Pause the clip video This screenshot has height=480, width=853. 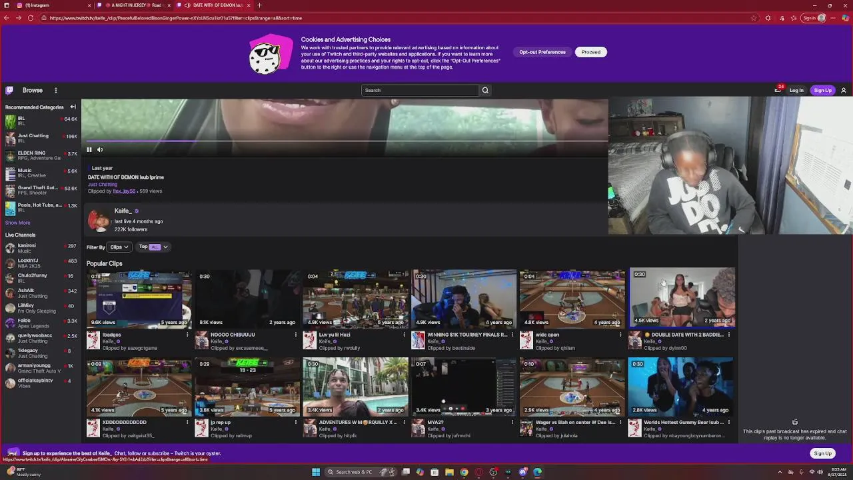click(89, 149)
